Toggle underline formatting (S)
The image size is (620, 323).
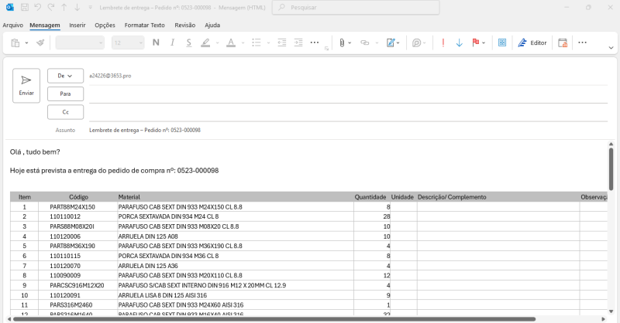pos(188,42)
